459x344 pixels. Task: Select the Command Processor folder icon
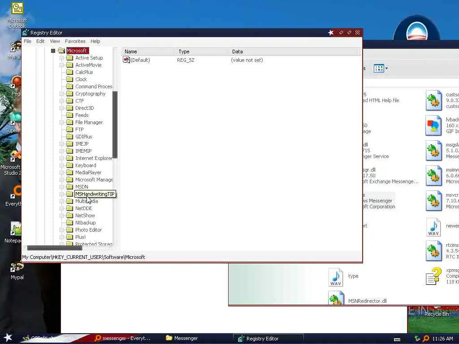click(69, 86)
